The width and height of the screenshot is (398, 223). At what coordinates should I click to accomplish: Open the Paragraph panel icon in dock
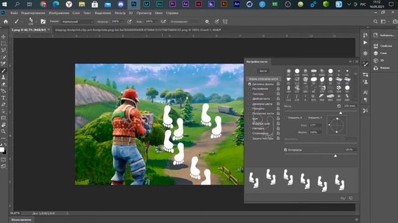(x=365, y=100)
